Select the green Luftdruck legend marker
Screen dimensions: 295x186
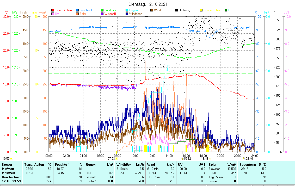(x=102, y=10)
